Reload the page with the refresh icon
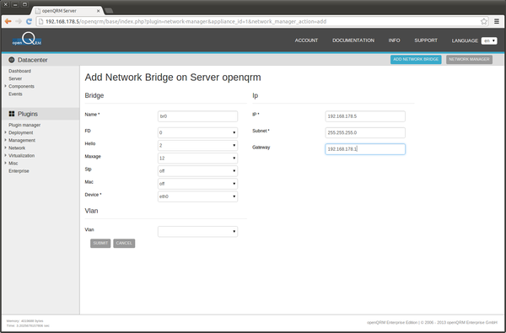Screen dimensions: 506x333 point(29,21)
